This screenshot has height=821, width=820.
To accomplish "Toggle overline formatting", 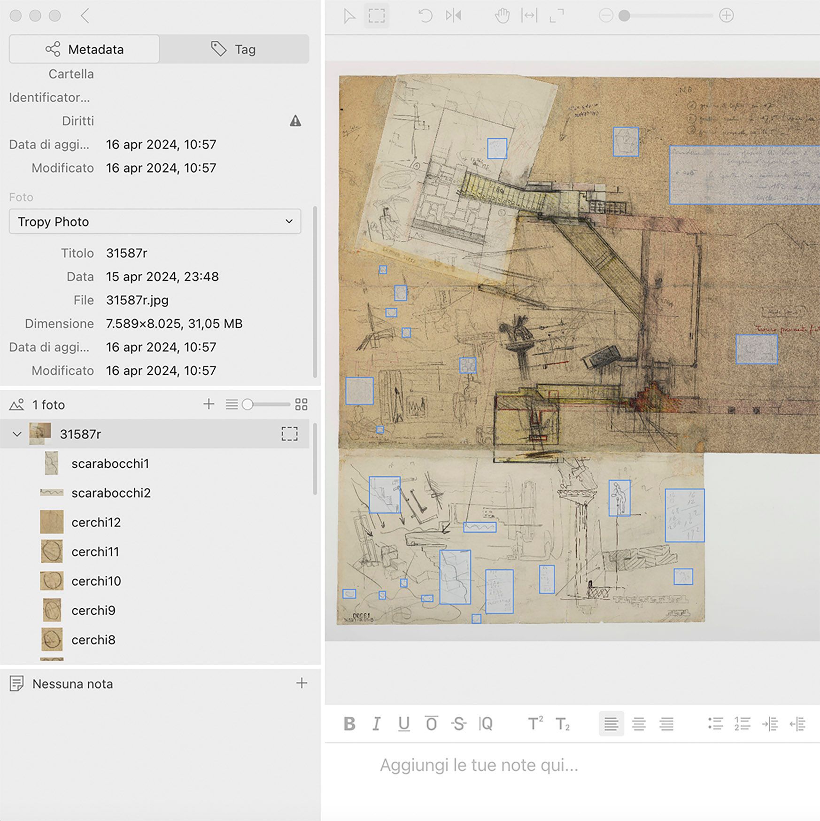I will 431,724.
